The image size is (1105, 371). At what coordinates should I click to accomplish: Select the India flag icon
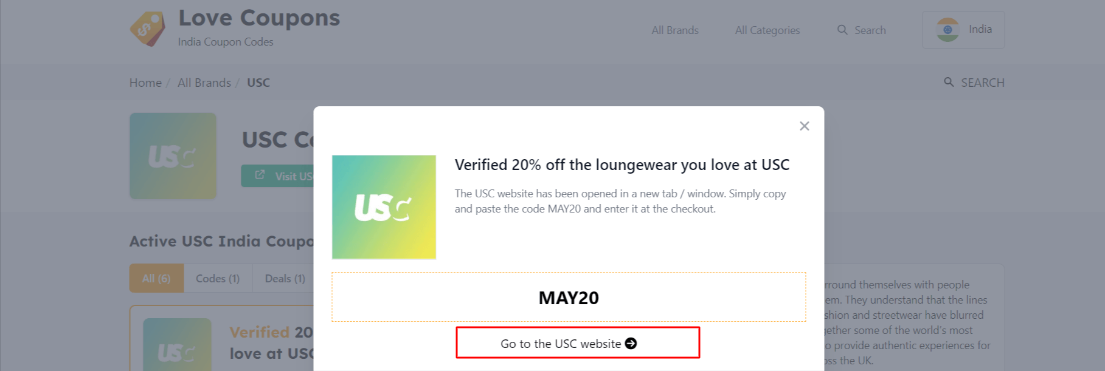(x=947, y=29)
